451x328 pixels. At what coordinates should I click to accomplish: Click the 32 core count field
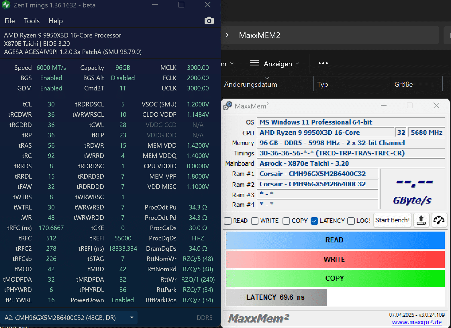pyautogui.click(x=401, y=133)
